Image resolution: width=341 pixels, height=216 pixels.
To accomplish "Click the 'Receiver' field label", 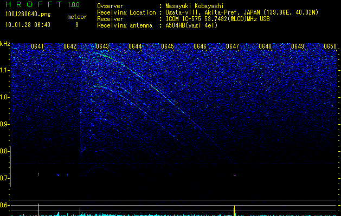I will click(x=110, y=19).
